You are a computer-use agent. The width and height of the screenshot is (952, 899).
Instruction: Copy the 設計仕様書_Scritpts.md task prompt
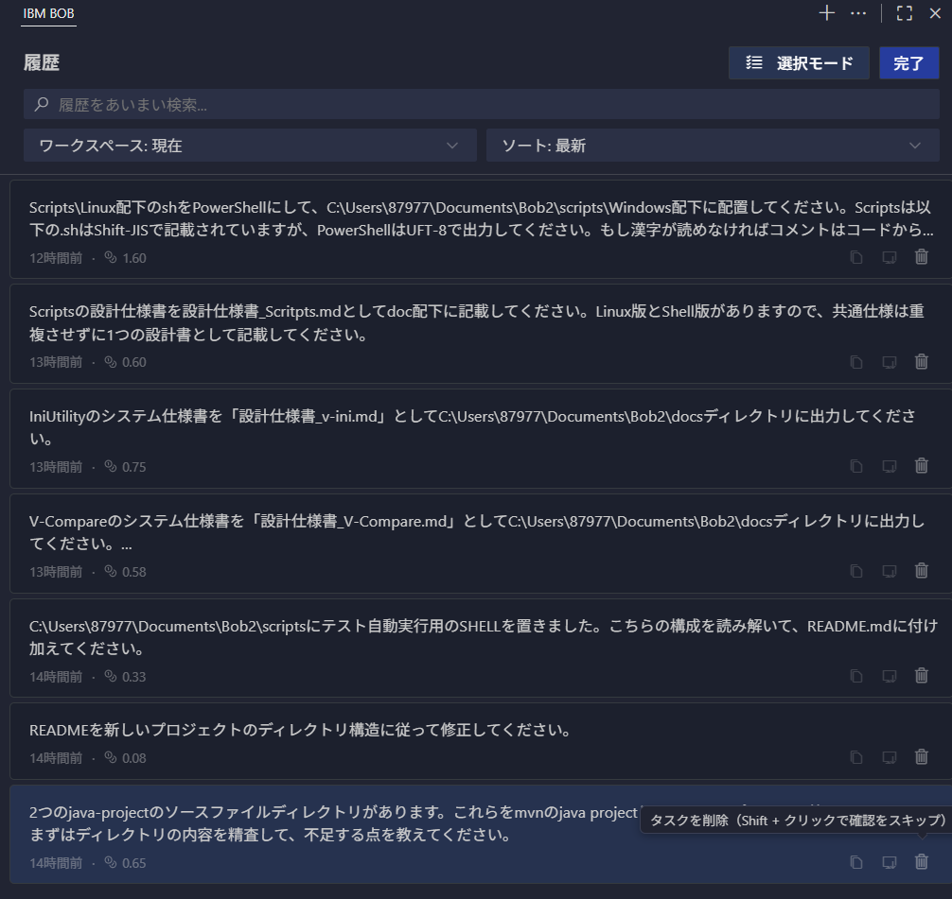tap(856, 362)
